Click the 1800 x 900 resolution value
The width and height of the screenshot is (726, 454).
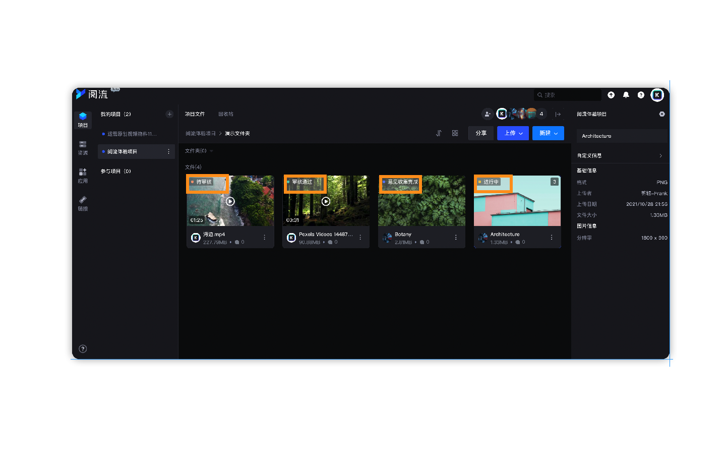pyautogui.click(x=654, y=238)
